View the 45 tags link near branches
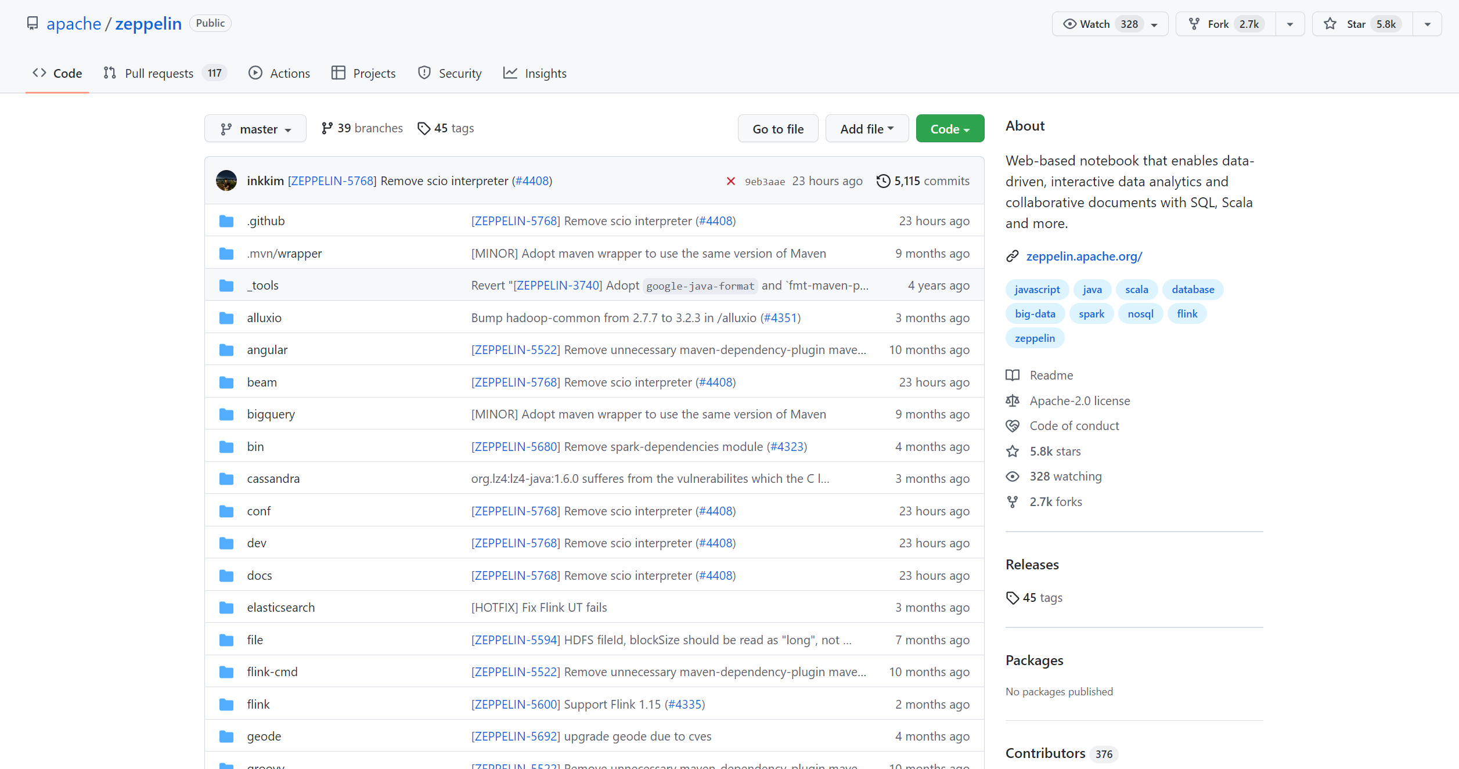This screenshot has height=769, width=1459. pyautogui.click(x=446, y=128)
